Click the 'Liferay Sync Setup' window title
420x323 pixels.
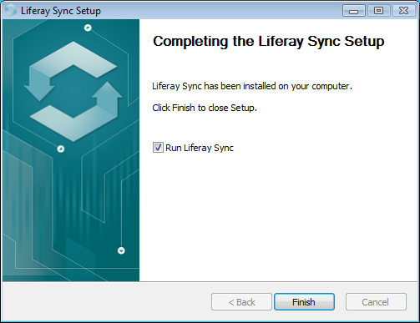click(x=61, y=11)
